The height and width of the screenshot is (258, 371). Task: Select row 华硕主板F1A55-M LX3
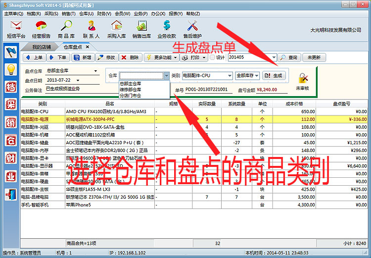[194, 189]
